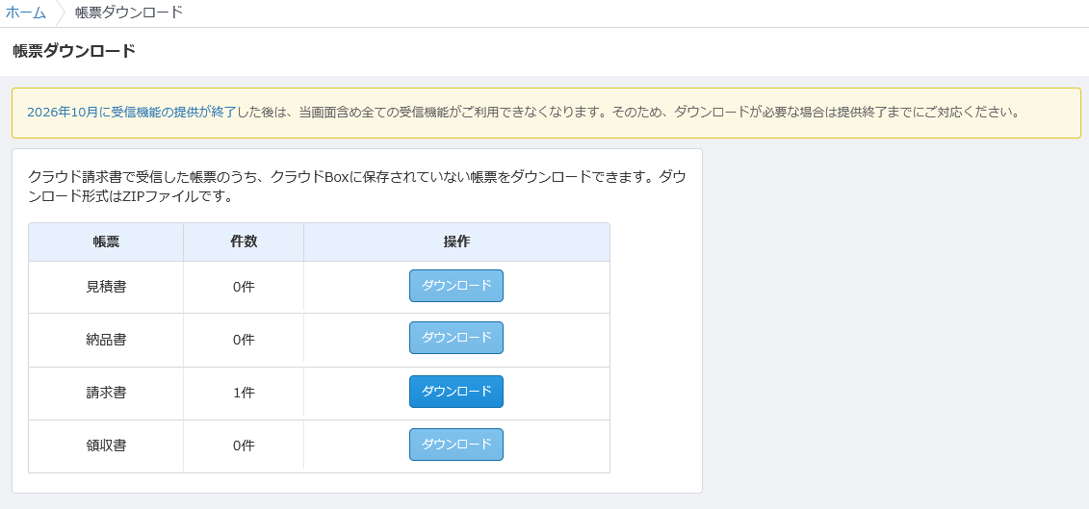Select the 0件 count in the 納品書 row
Image resolution: width=1089 pixels, height=509 pixels.
click(244, 340)
